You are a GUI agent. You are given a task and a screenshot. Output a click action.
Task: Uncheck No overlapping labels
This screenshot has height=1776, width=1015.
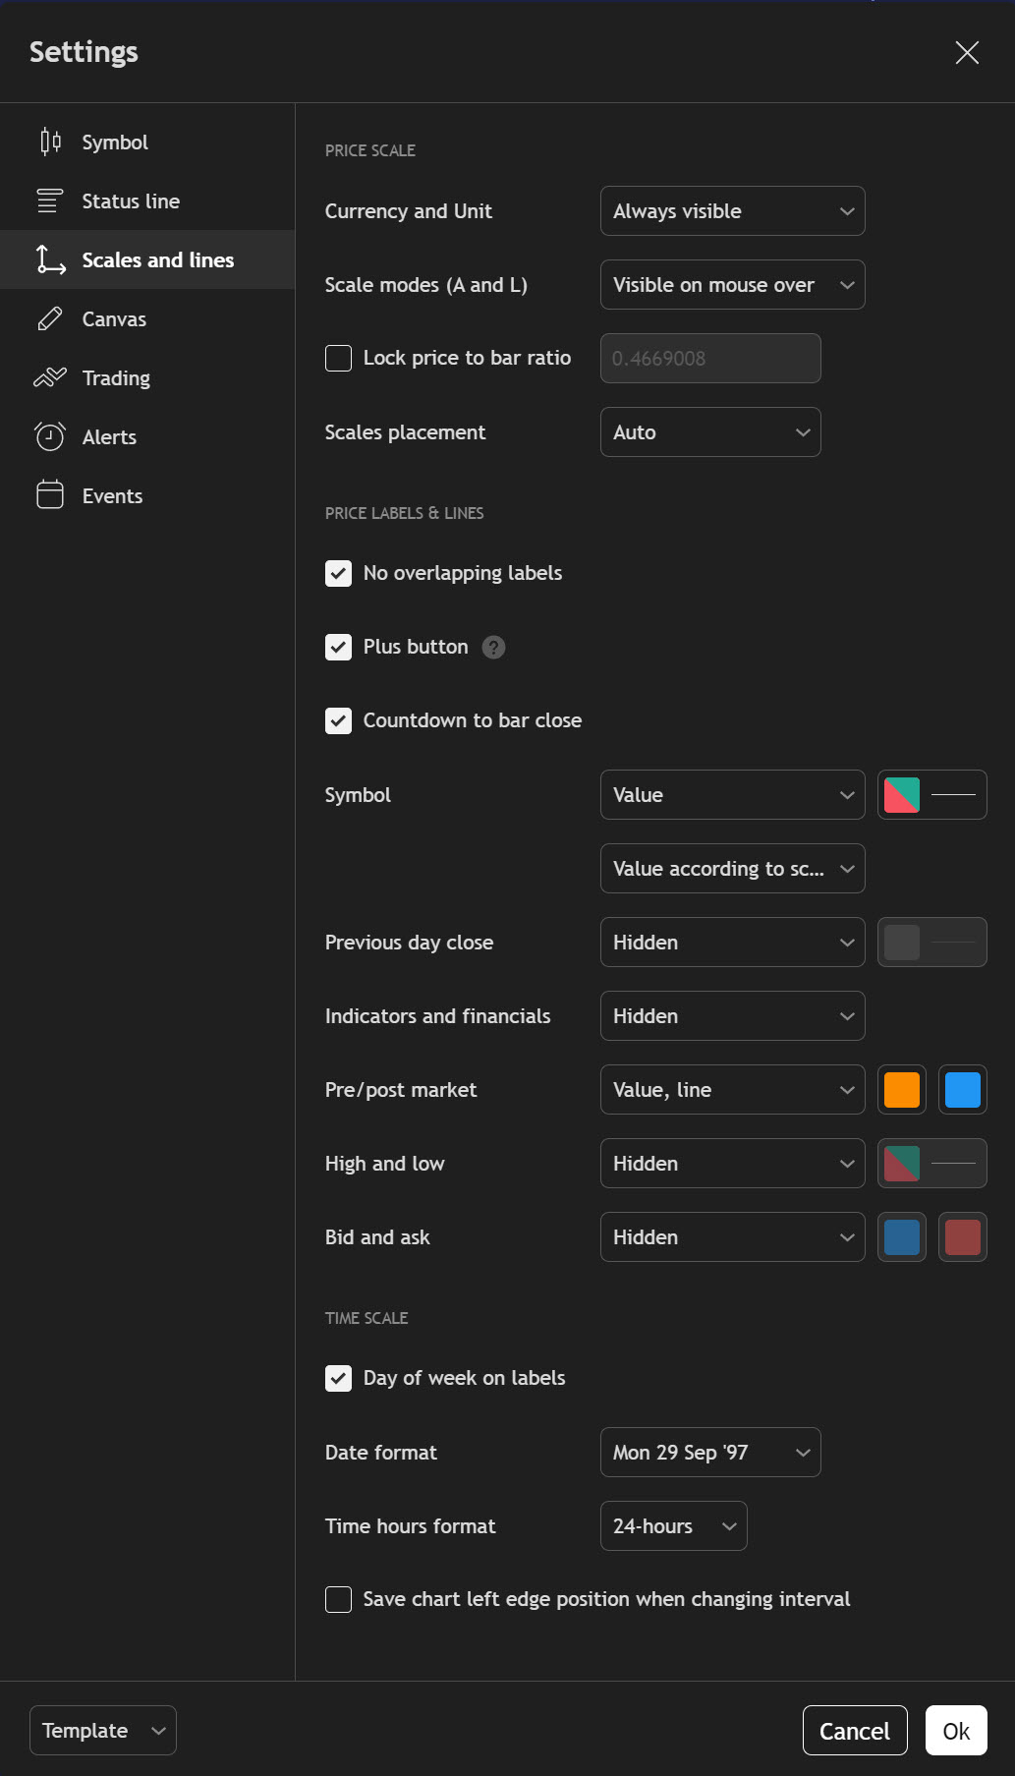(x=339, y=573)
